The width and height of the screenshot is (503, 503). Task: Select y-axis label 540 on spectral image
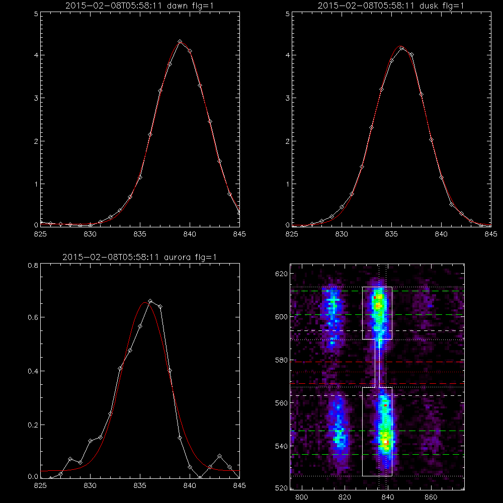[x=281, y=446]
